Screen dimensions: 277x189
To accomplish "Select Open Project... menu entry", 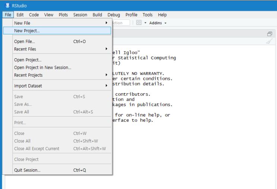I will [28, 60].
